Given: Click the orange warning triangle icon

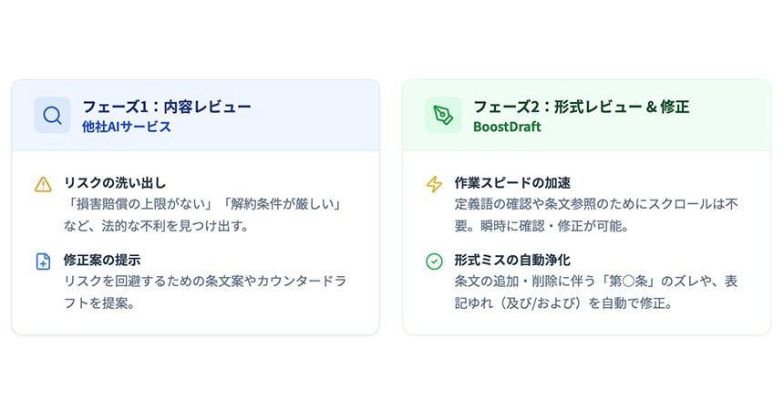Looking at the screenshot, I should tap(43, 184).
